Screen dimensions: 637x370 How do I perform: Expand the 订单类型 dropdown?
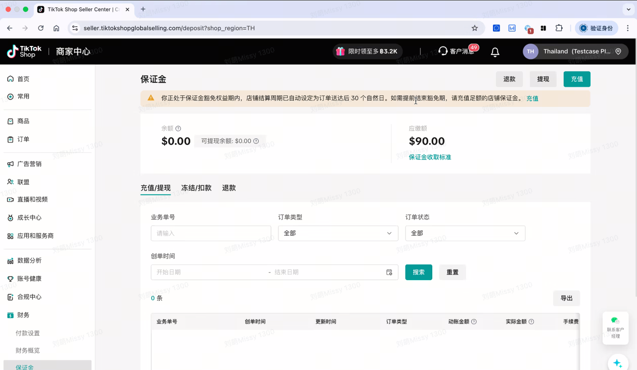point(338,233)
